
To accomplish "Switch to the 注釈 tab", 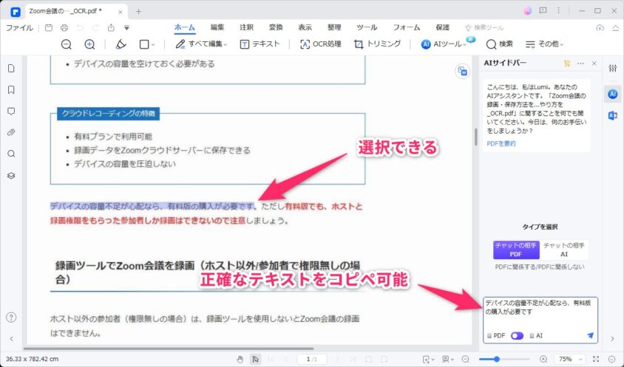I will 246,27.
